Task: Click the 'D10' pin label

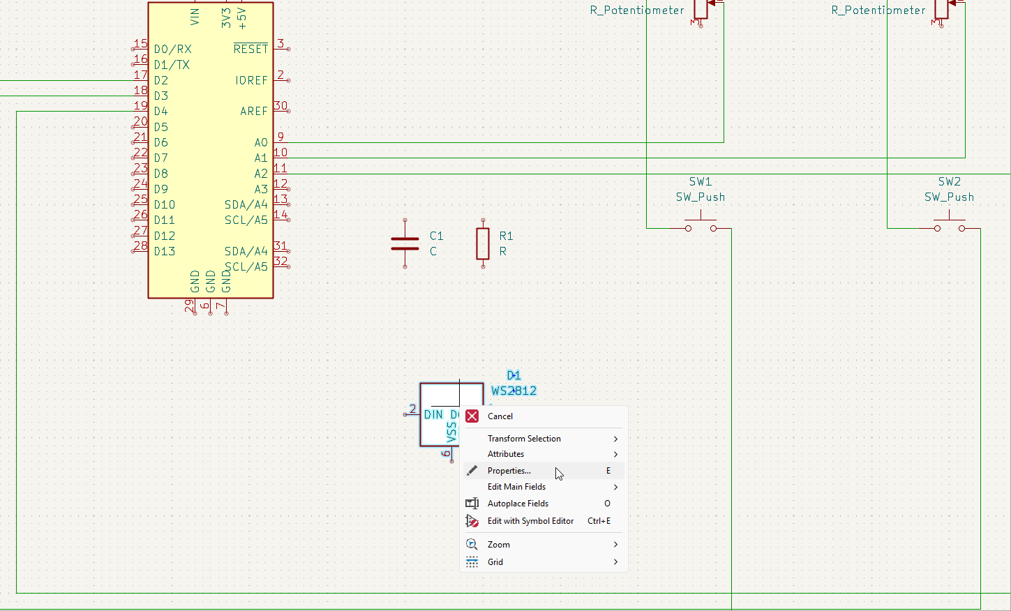Action: [x=165, y=204]
